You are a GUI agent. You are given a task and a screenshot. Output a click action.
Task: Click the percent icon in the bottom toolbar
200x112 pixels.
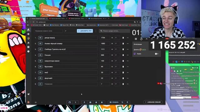tap(122, 102)
